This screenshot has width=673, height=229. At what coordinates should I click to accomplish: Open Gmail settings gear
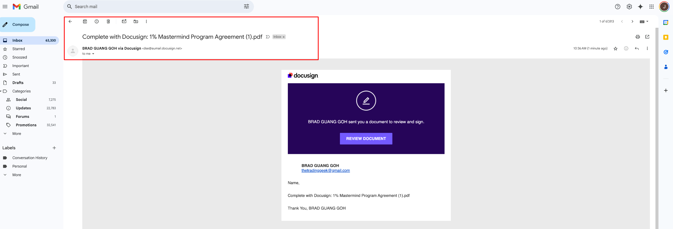pyautogui.click(x=629, y=7)
